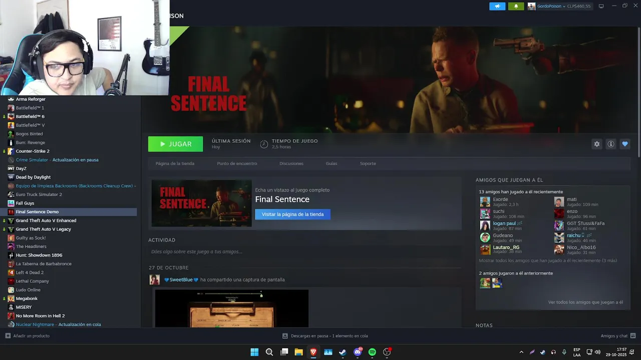Image resolution: width=641 pixels, height=360 pixels.
Task: Click Ver todos los amigos que juegan
Action: pos(585,302)
